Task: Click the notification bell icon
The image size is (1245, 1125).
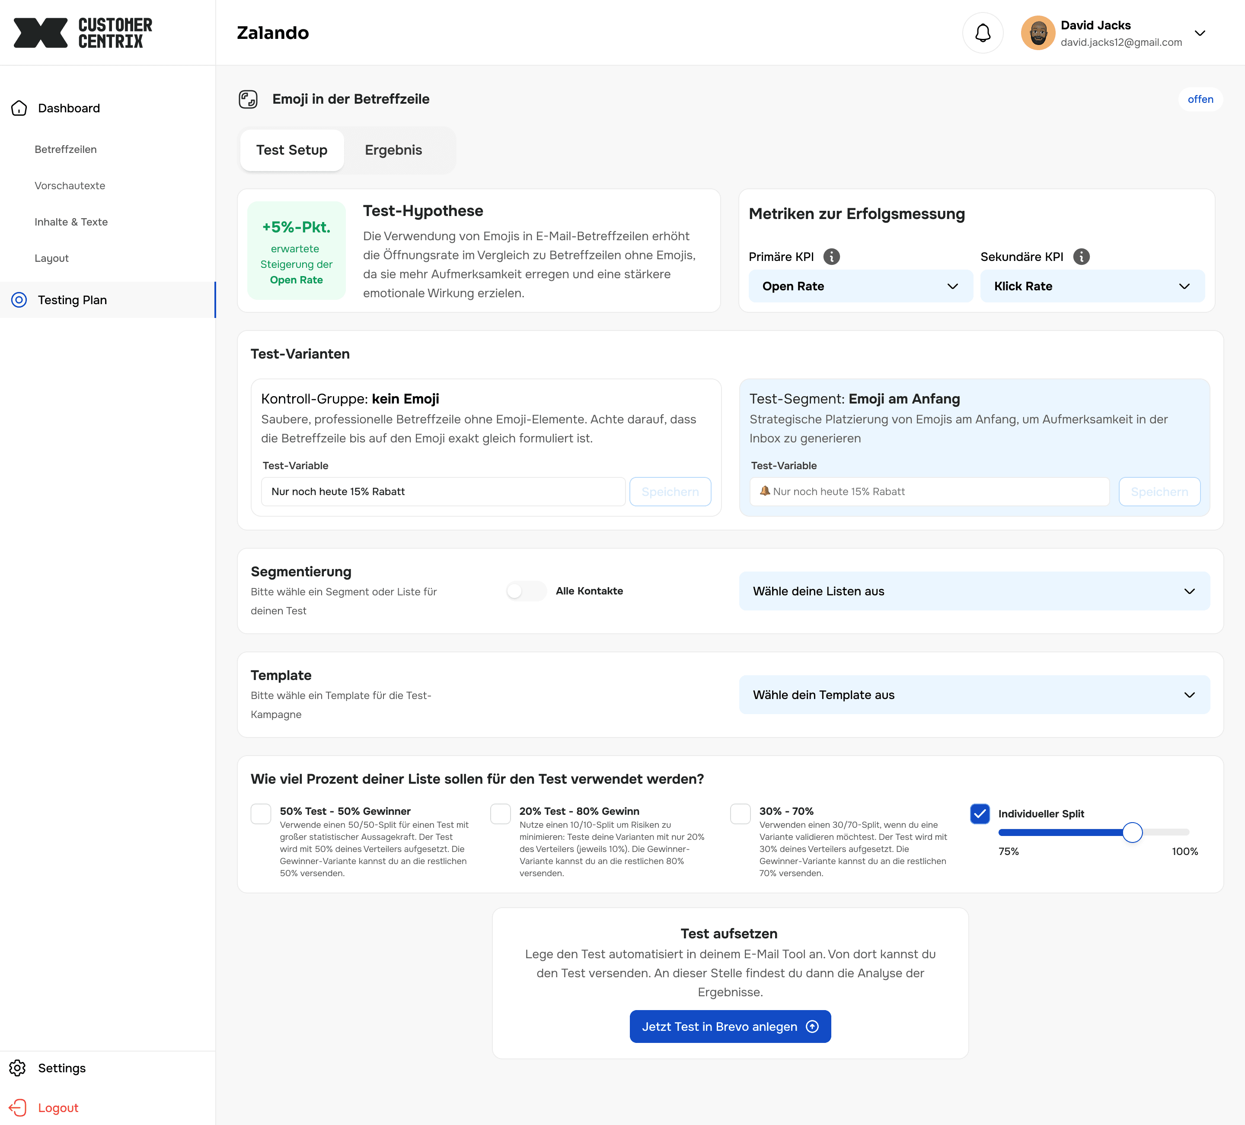Action: (x=982, y=33)
